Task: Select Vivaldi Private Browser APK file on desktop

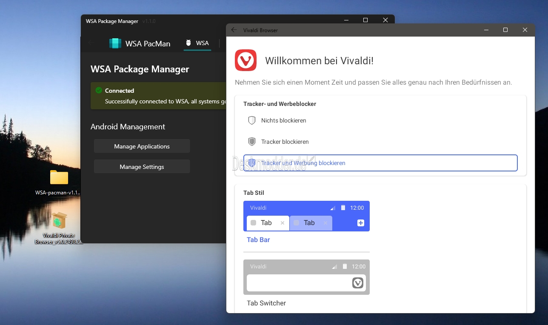Action: pos(59,228)
